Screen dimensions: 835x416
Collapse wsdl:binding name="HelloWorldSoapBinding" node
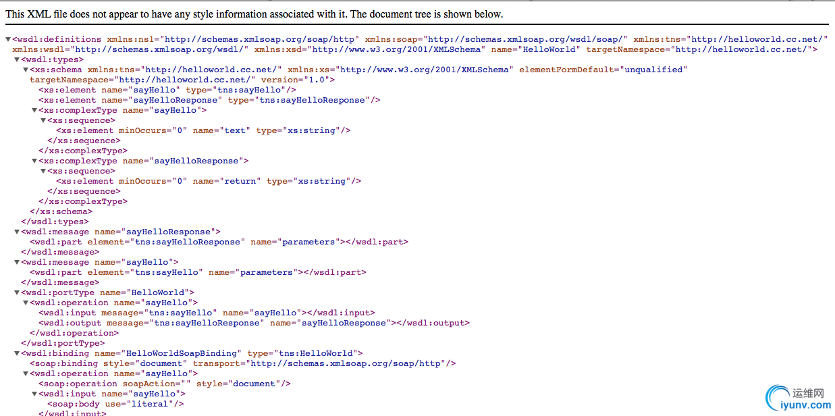pos(17,353)
